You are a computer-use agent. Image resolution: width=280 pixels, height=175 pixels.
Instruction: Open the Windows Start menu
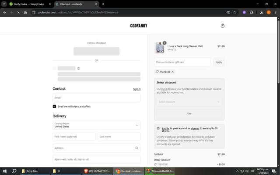5,171
